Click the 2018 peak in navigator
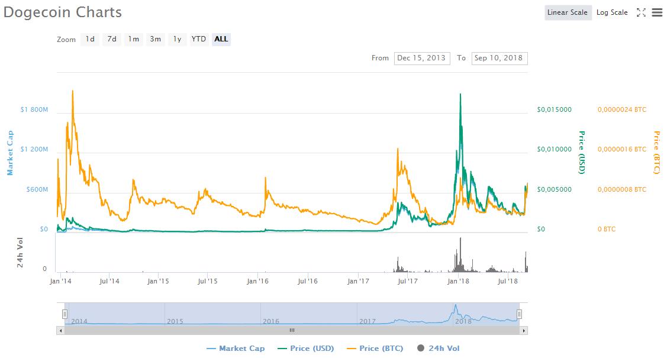The image size is (664, 358). (455, 308)
